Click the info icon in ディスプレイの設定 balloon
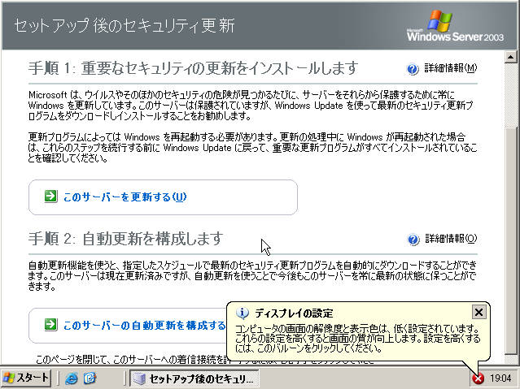 [242, 313]
